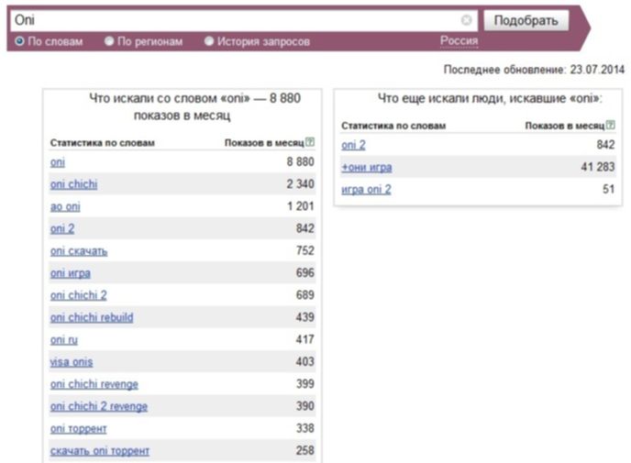The width and height of the screenshot is (631, 463).
Task: Click the 'Подобрать' button
Action: tap(526, 20)
